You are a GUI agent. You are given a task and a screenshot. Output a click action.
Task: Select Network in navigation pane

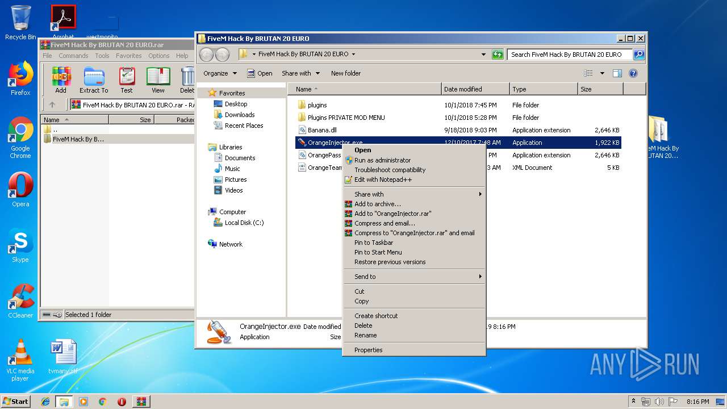point(231,244)
